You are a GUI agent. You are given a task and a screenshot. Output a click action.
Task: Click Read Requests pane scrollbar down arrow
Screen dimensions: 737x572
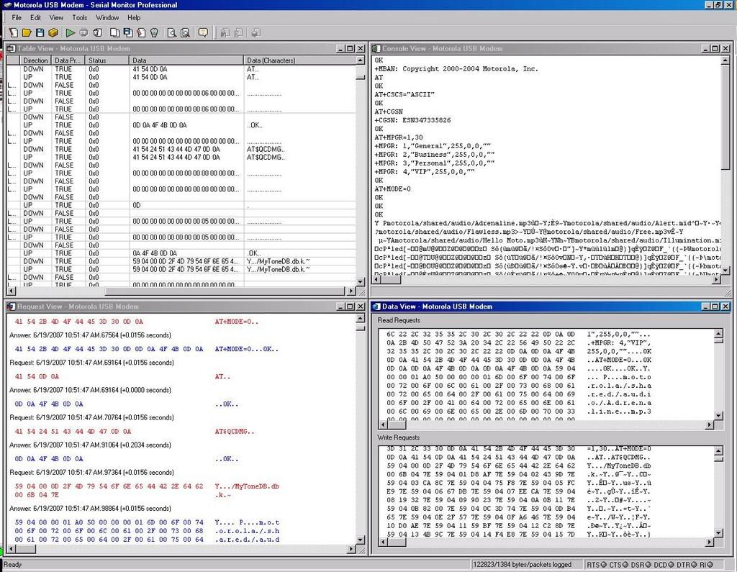pos(718,415)
